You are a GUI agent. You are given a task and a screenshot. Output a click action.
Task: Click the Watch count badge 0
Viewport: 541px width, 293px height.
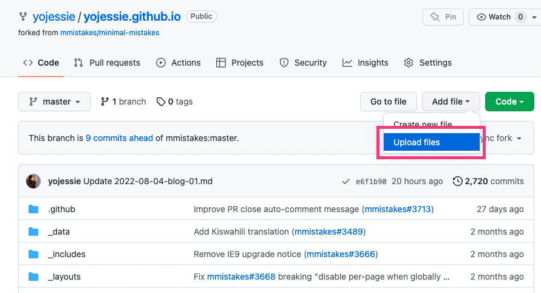click(520, 17)
